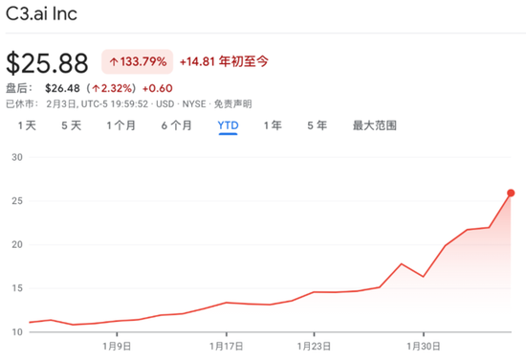Viewport: 526px width, 363px height.
Task: Click the after-hours 2.32% up arrow
Action: pos(97,89)
